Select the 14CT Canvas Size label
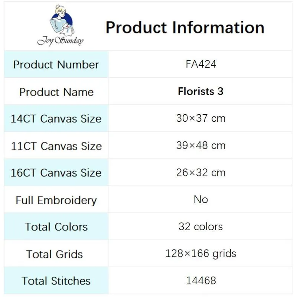 56,119
